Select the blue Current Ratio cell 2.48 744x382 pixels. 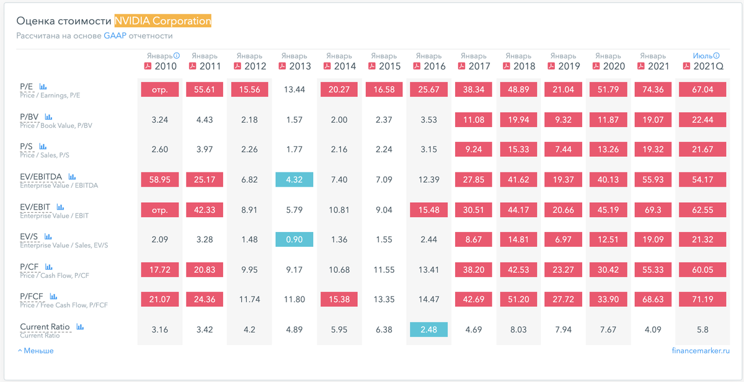point(429,329)
